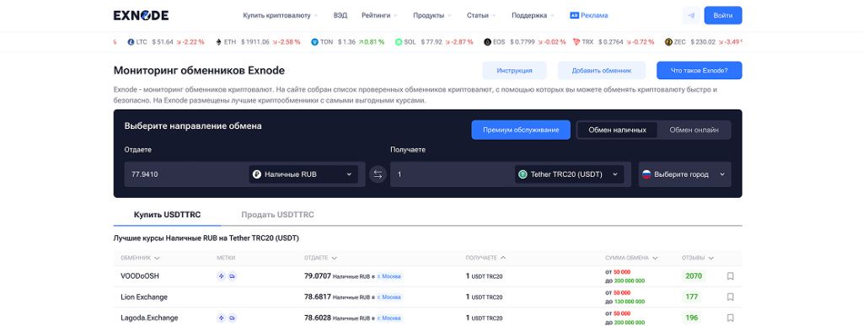The width and height of the screenshot is (863, 326).
Task: Open the Наличные RUB currency dropdown
Action: click(303, 174)
